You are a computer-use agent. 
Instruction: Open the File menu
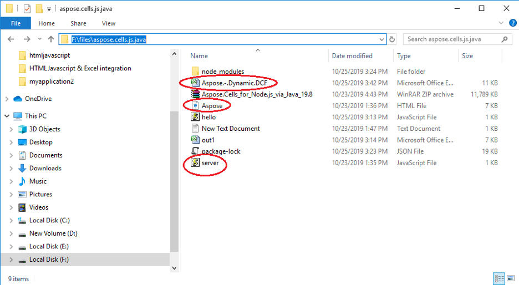(16, 23)
